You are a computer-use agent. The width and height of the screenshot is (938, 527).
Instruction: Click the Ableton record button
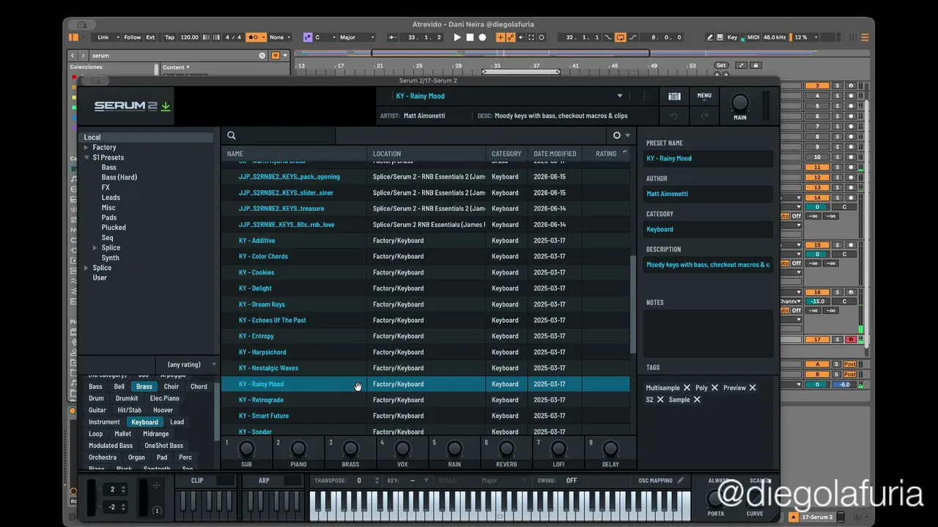tap(482, 37)
